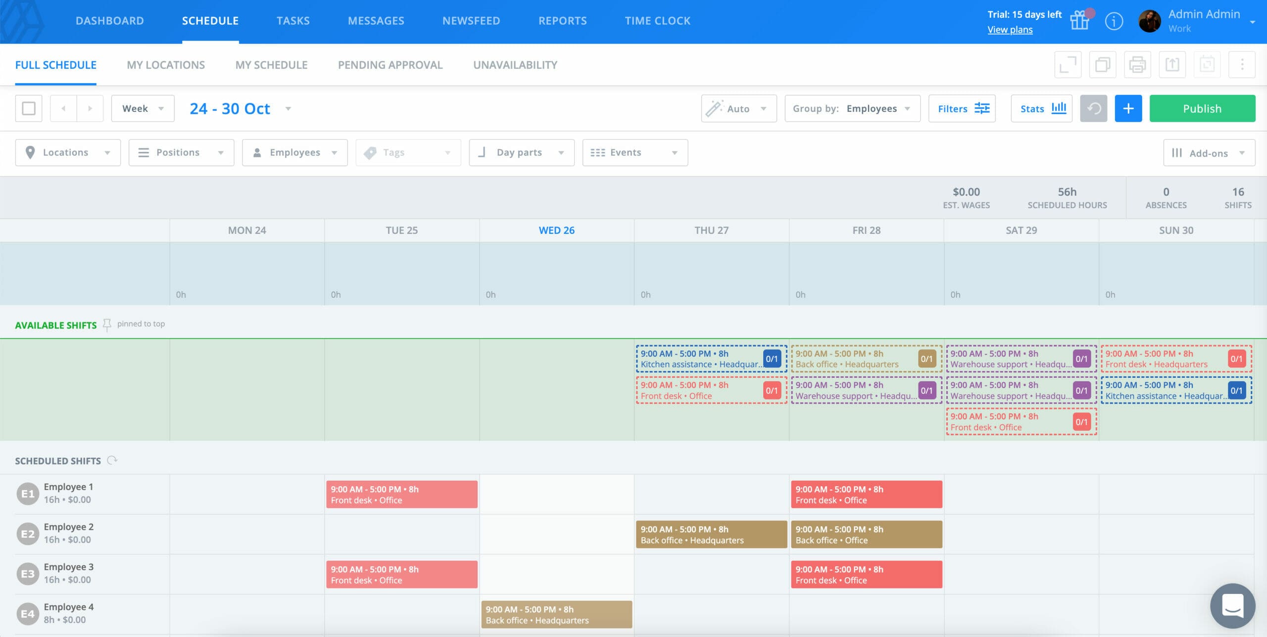Open the copy schedule icon in the toolbar

(1102, 64)
